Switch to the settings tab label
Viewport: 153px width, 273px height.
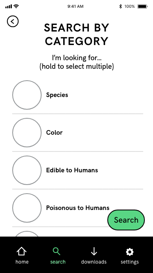(x=130, y=262)
